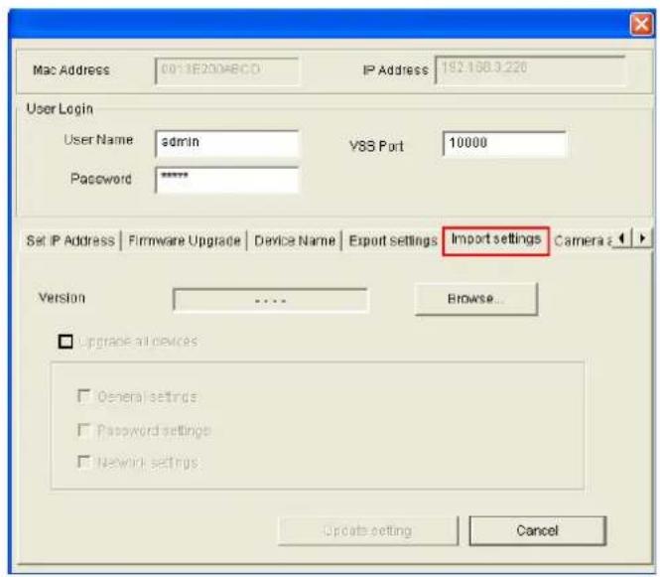Image resolution: width=660 pixels, height=577 pixels.
Task: Cancel the dialog
Action: 538,530
